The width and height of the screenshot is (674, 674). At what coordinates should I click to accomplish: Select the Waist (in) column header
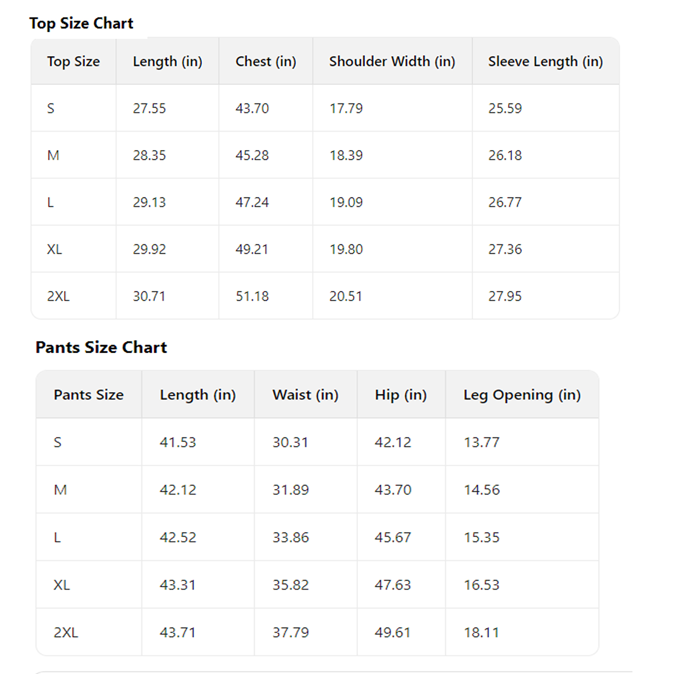point(305,395)
